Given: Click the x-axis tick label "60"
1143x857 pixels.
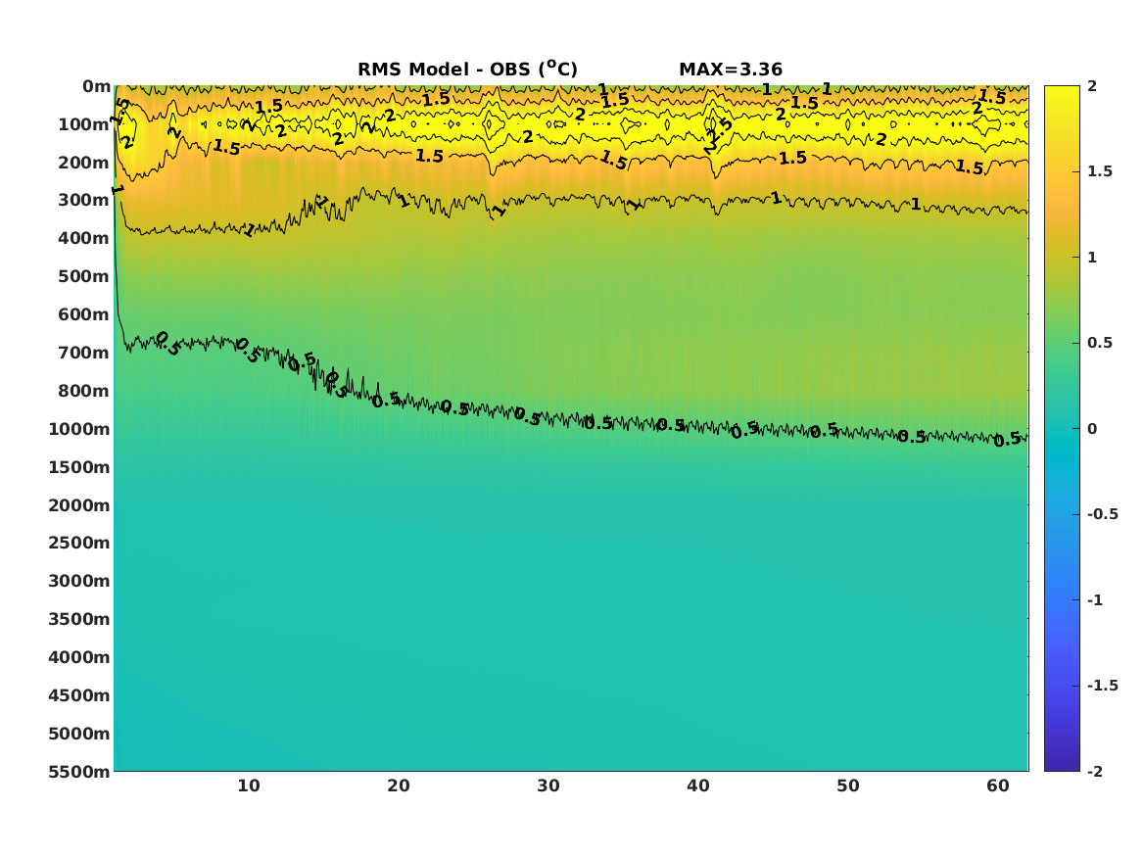Looking at the screenshot, I should 998,786.
